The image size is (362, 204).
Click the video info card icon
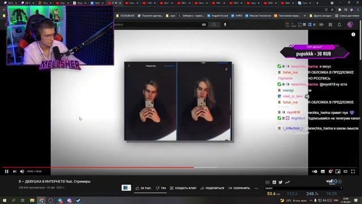click(x=353, y=35)
